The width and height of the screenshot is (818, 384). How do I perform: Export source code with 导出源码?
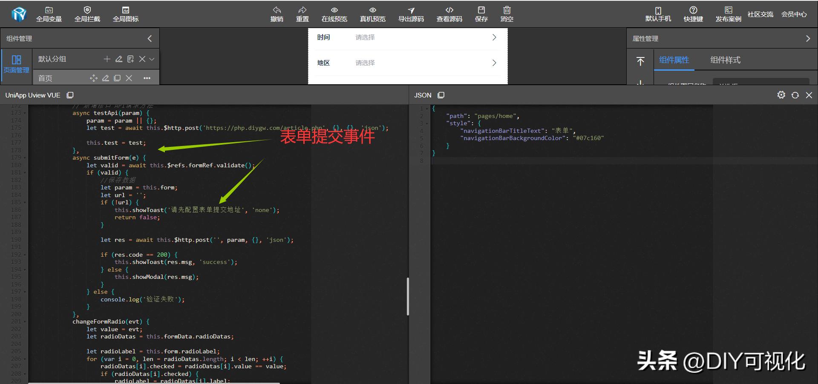point(410,14)
